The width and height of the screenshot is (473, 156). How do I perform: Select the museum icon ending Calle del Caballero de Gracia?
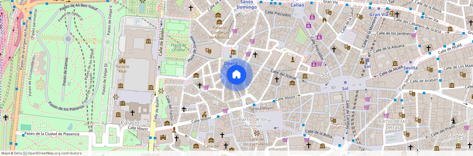pos(450,29)
